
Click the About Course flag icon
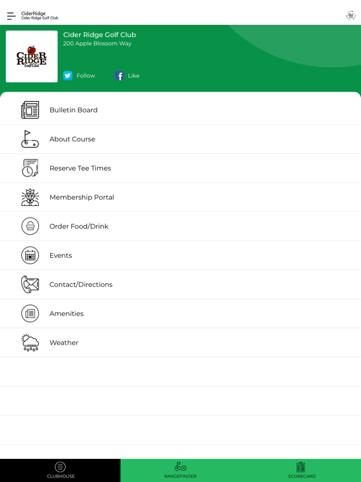click(30, 139)
